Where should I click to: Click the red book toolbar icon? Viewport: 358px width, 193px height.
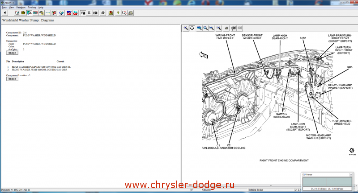[x=54, y=13]
